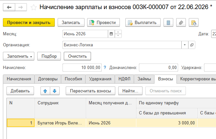Click the Сотрудник column header
216x139 pixels.
[x=60, y=108]
